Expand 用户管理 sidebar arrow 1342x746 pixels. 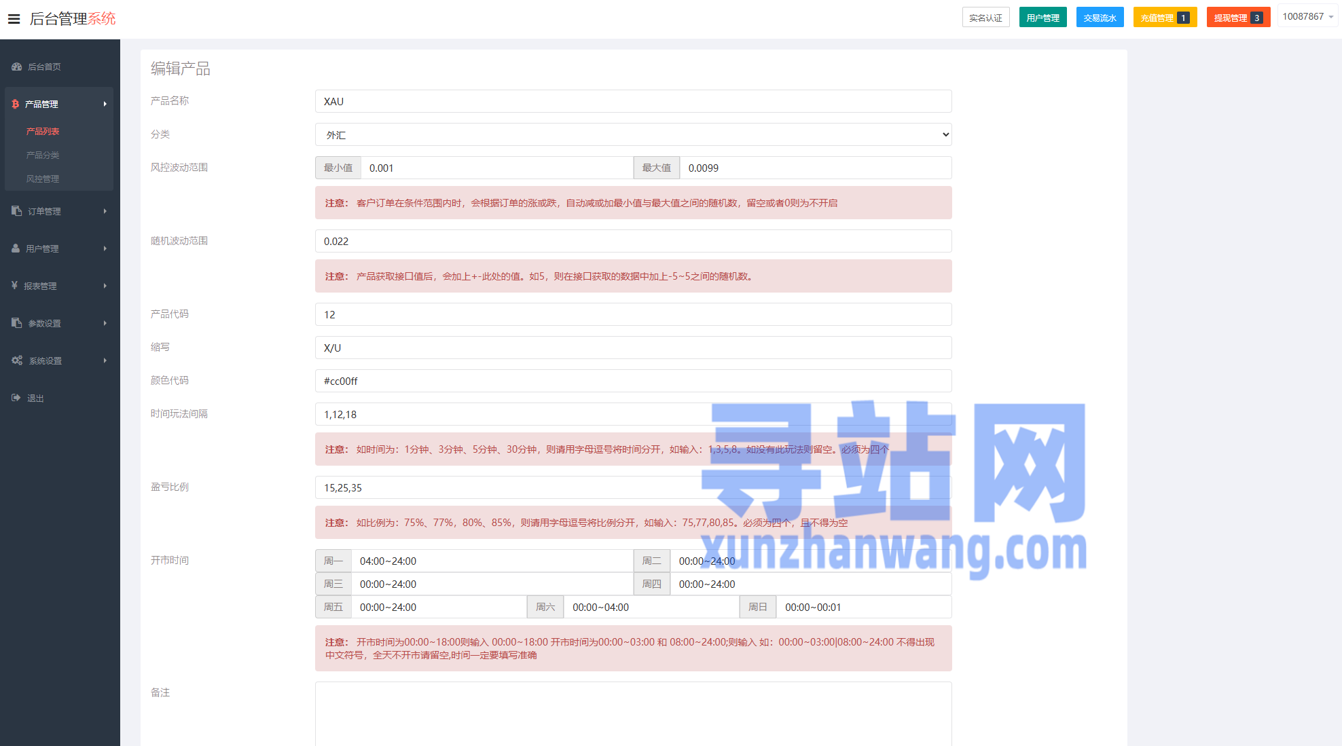point(105,248)
